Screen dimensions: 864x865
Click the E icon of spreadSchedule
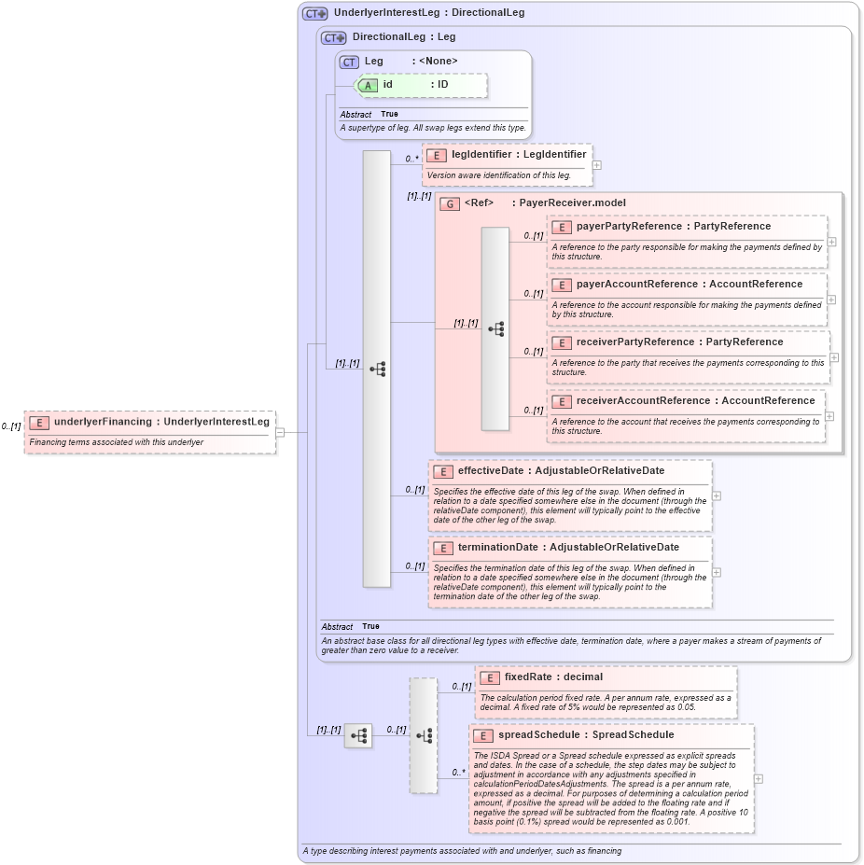[483, 736]
